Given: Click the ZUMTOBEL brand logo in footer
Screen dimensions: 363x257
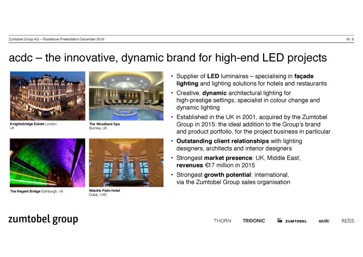Looking at the screenshot, I should pyautogui.click(x=292, y=221).
